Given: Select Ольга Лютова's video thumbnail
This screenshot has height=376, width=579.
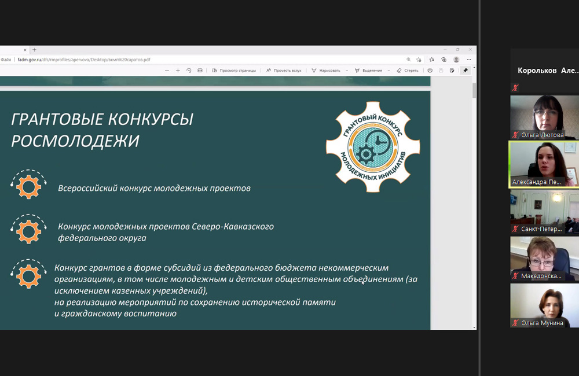Looking at the screenshot, I should pyautogui.click(x=544, y=117).
